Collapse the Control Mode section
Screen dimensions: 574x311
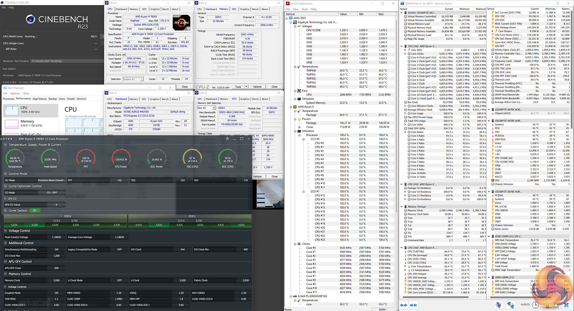[x=6, y=174]
